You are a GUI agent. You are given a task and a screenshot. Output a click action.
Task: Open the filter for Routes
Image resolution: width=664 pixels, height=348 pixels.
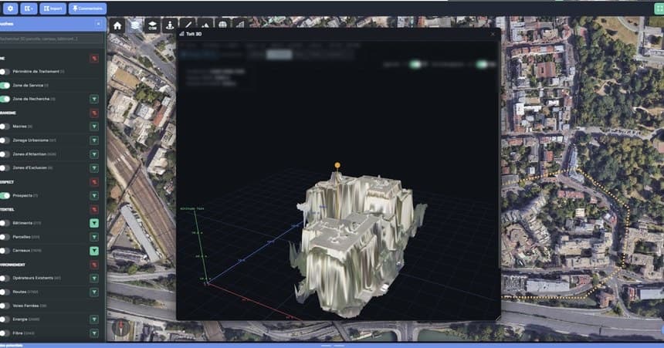click(94, 292)
